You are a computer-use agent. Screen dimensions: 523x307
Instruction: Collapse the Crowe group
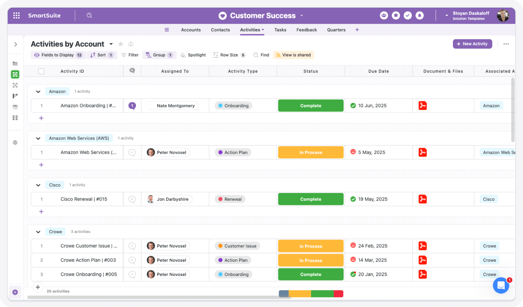[38, 232]
